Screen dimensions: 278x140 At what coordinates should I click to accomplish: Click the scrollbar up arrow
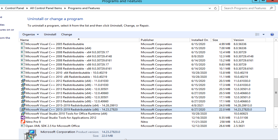(x=276, y=40)
